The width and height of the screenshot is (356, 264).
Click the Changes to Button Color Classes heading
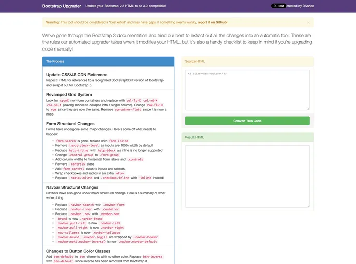78,251
